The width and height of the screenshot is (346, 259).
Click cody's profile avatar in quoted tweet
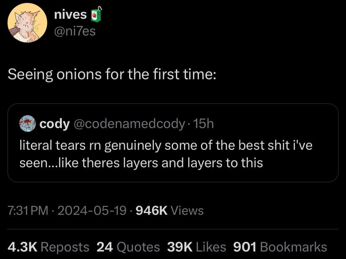point(26,123)
